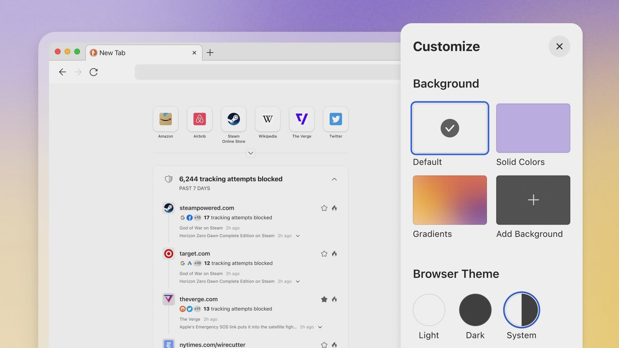Click the fire icon next to target.com
The image size is (619, 348).
pos(334,254)
